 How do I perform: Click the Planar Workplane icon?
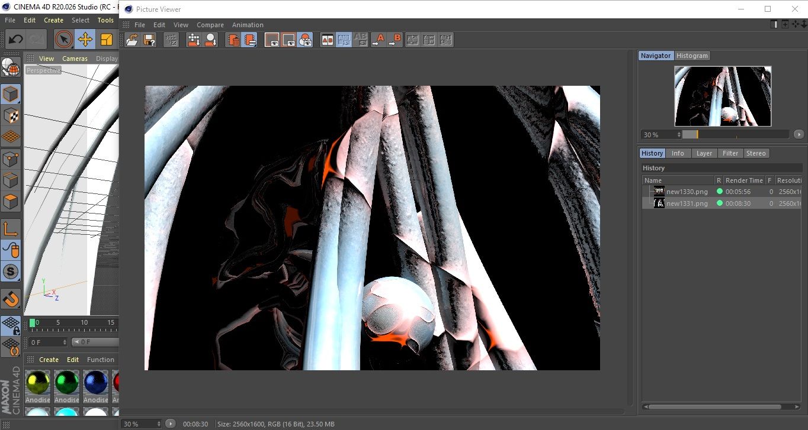[x=11, y=347]
